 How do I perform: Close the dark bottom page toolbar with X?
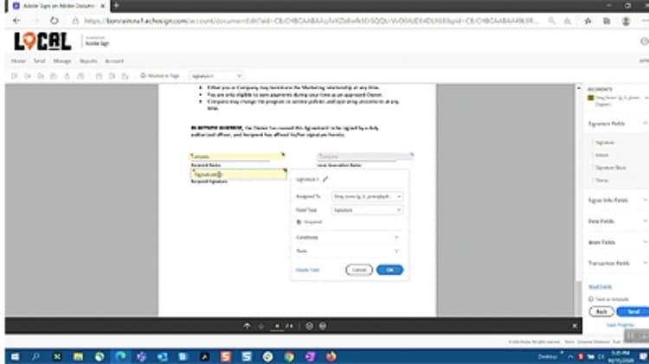coord(575,326)
